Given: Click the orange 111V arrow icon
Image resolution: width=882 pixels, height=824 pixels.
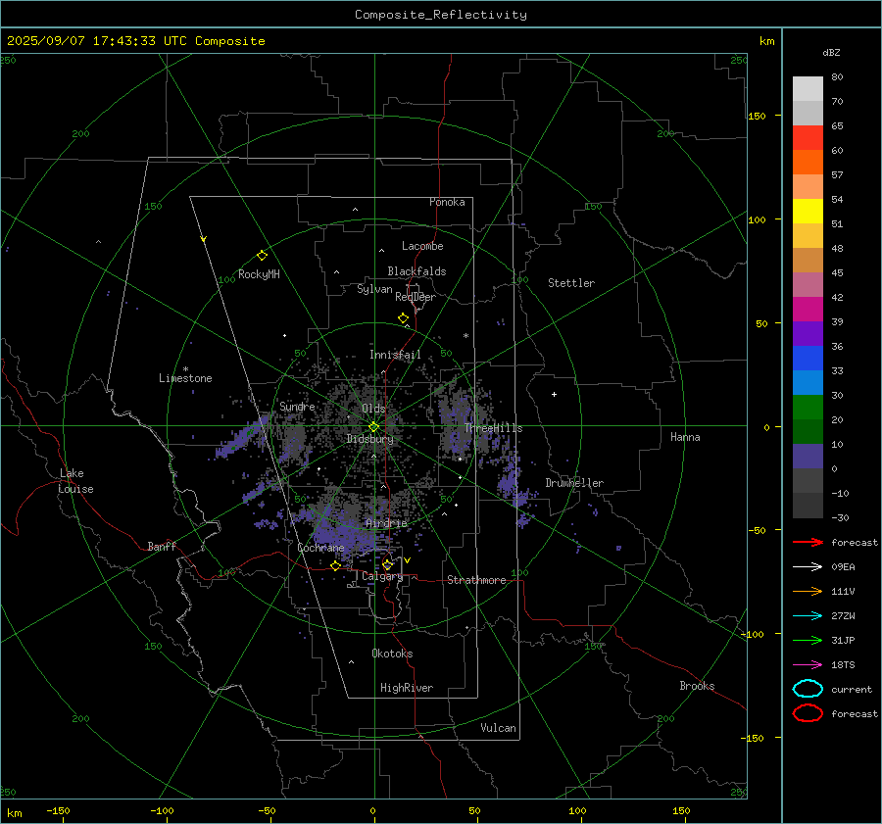Looking at the screenshot, I should [x=808, y=591].
